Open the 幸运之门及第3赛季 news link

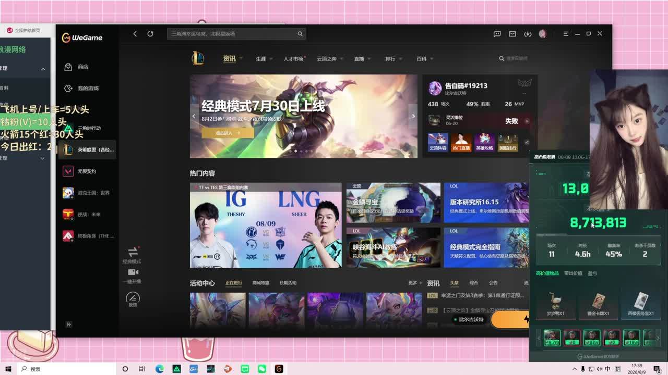click(483, 296)
